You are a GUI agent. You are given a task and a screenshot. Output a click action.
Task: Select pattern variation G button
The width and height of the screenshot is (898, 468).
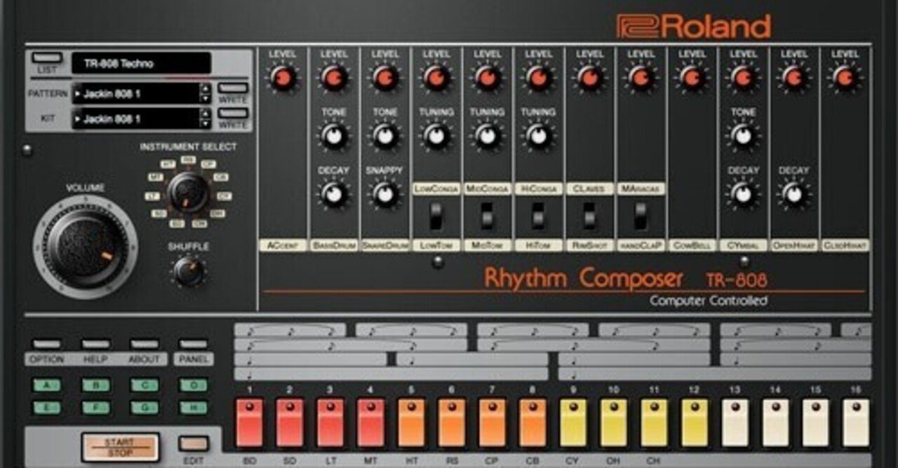click(145, 408)
